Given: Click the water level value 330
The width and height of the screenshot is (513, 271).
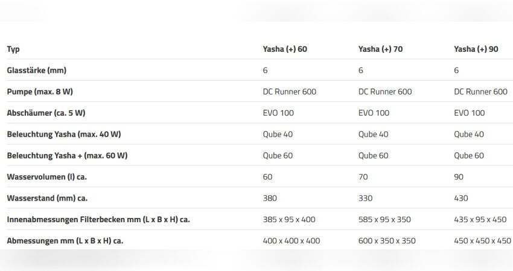Looking at the screenshot, I should pyautogui.click(x=365, y=198).
